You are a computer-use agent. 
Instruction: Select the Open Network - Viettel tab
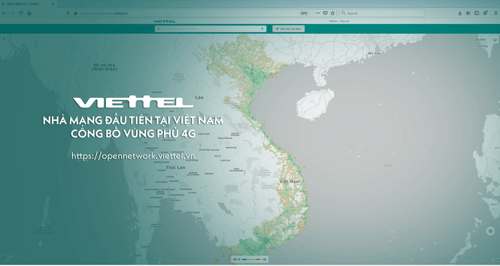pyautogui.click(x=28, y=4)
